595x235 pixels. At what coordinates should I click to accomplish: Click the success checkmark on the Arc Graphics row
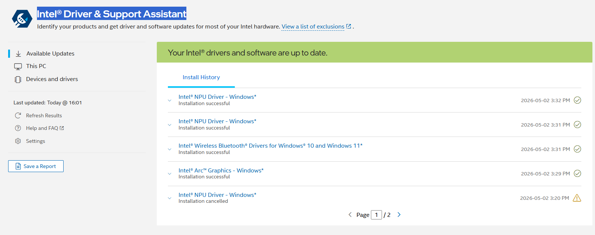tap(577, 174)
